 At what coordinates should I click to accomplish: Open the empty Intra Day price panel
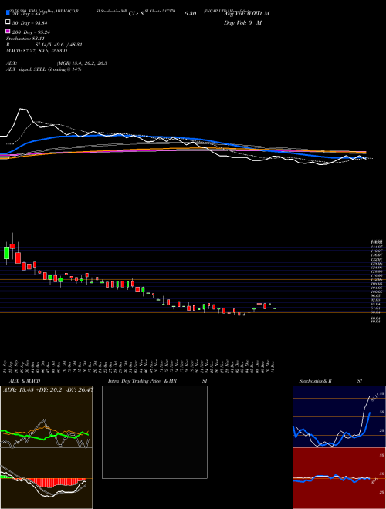154,432
